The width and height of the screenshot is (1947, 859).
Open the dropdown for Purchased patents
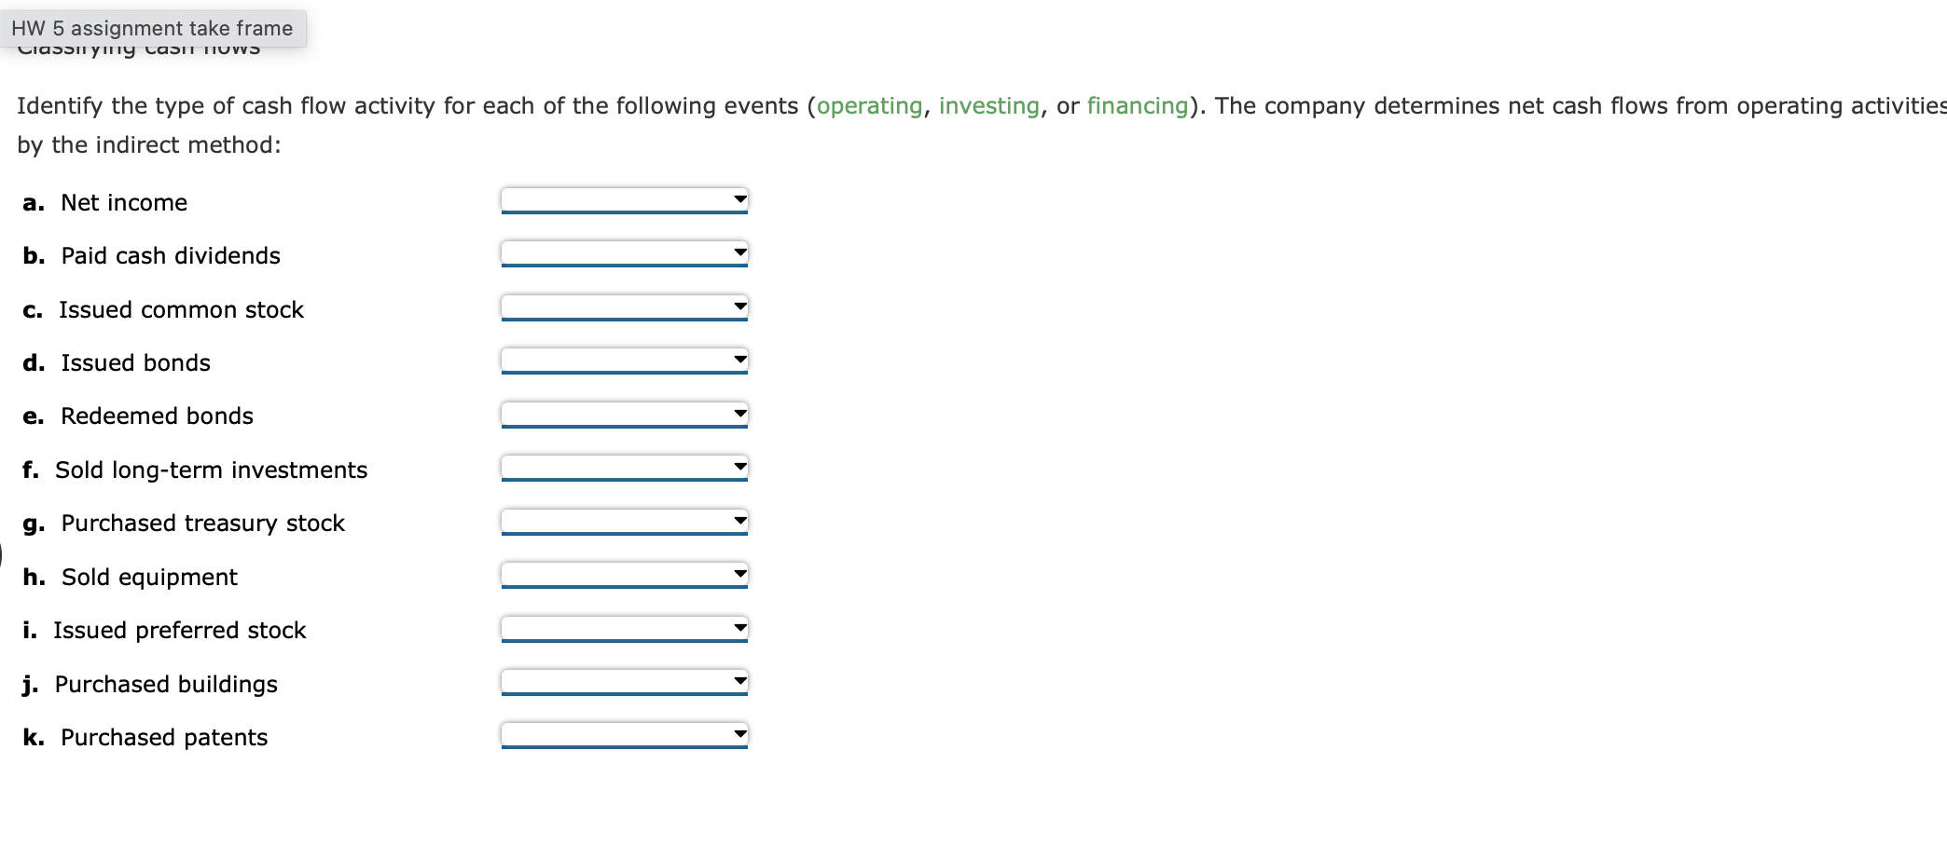coord(623,733)
